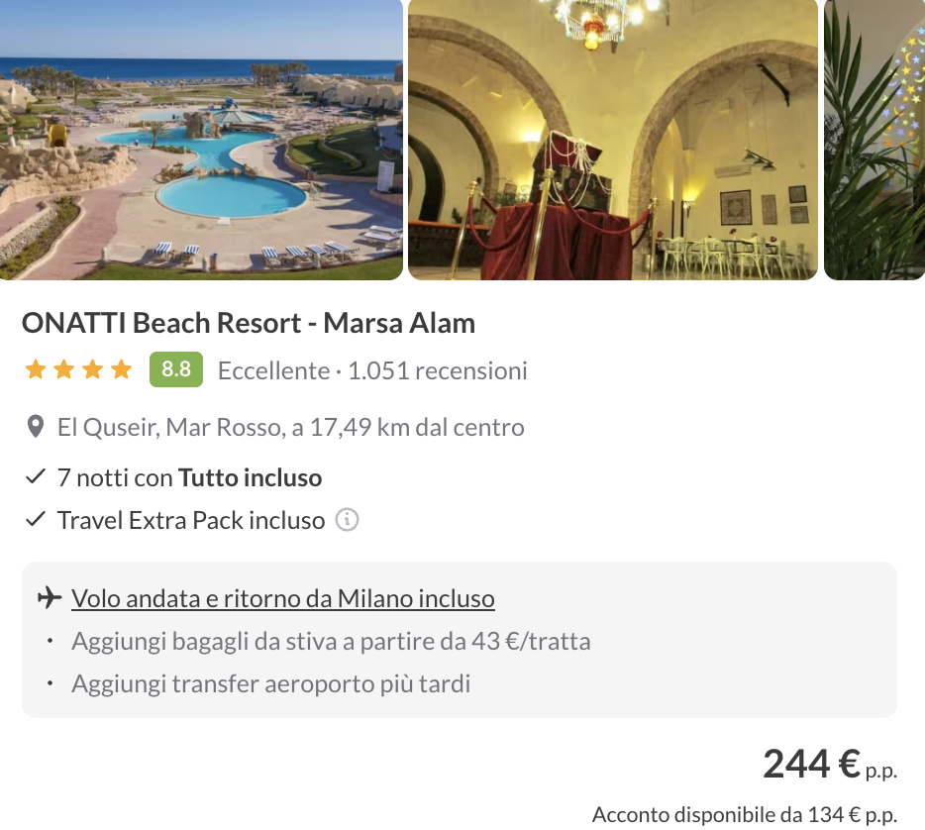This screenshot has height=830, width=925.
Task: Open the partially visible plant photo
Action: [x=874, y=139]
